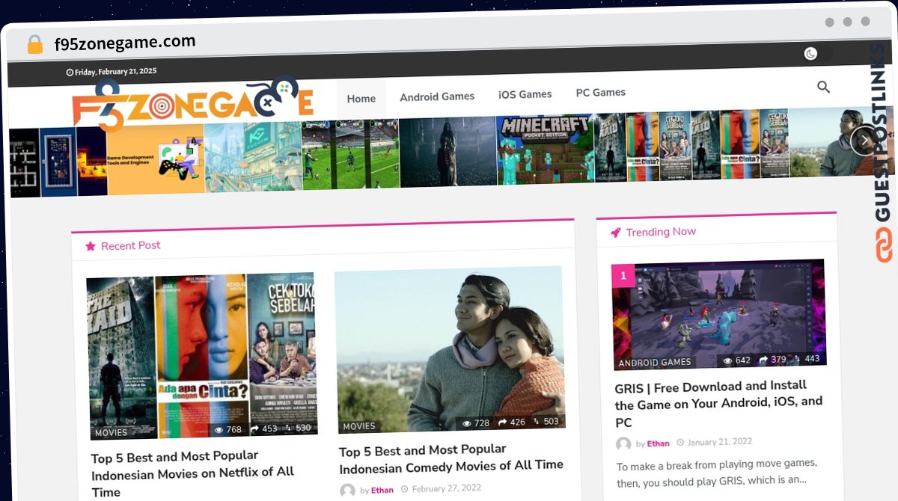Open the Game Development Tools carousel thumbnail
This screenshot has height=501, width=898.
(x=156, y=159)
